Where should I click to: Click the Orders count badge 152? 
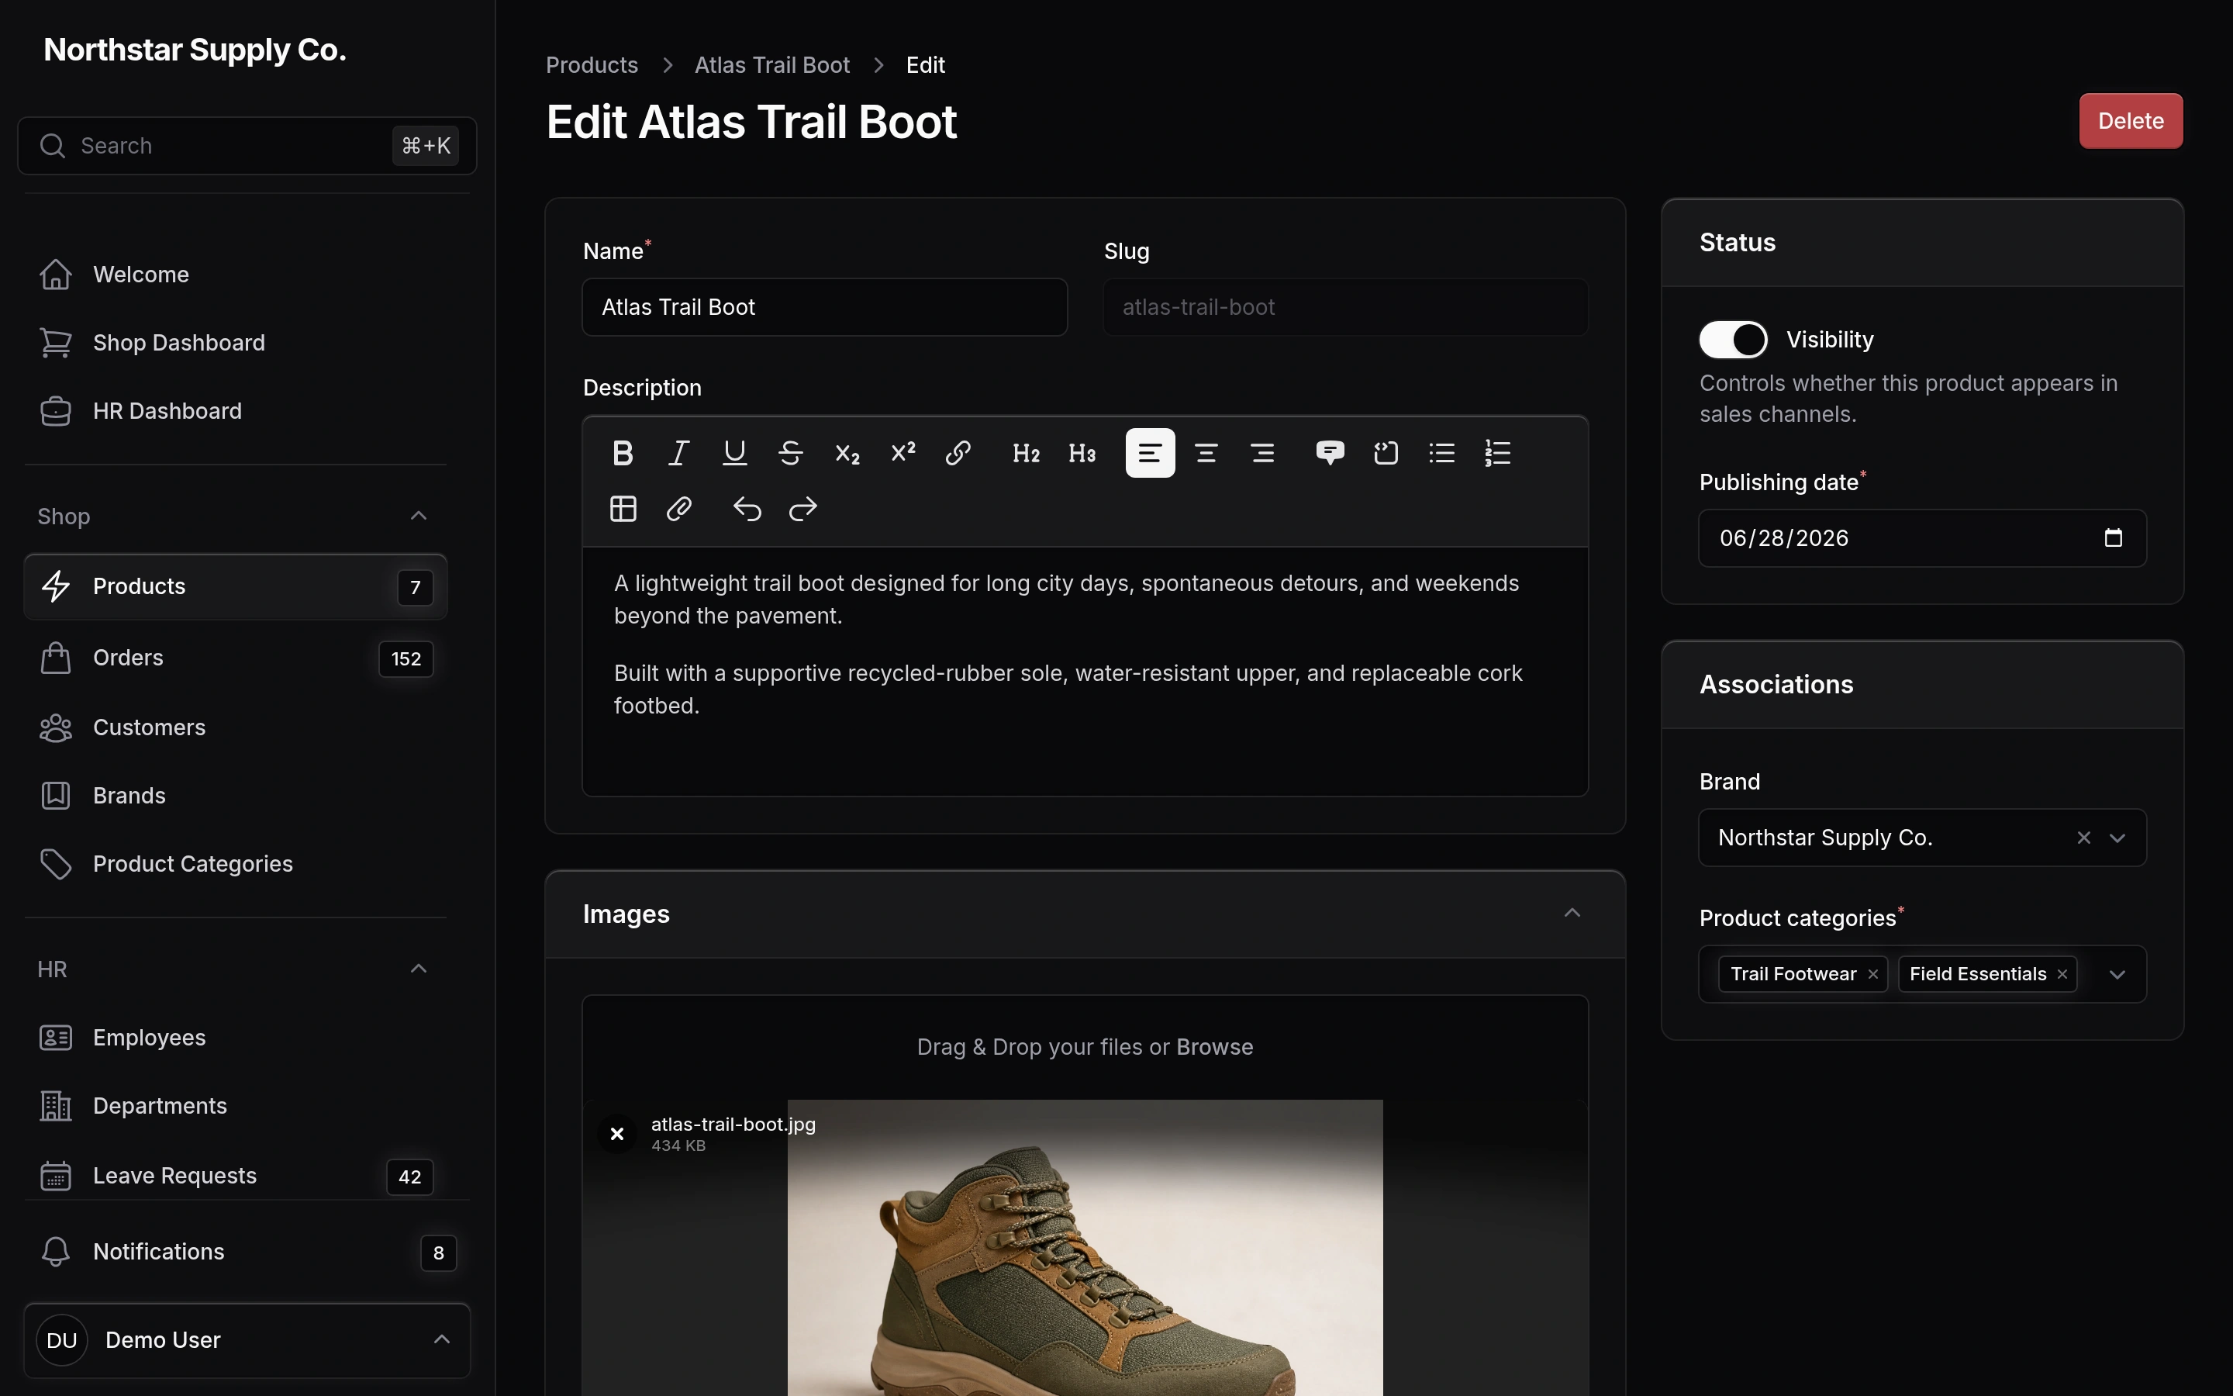click(406, 659)
